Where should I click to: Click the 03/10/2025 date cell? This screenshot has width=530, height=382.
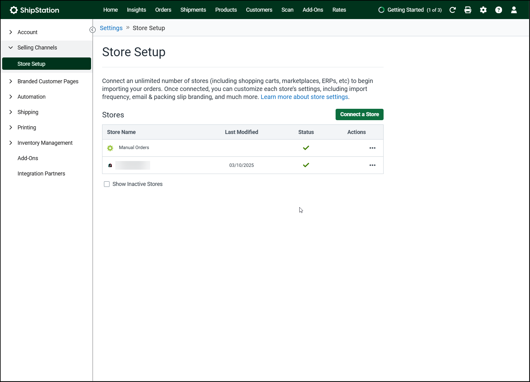pyautogui.click(x=241, y=165)
